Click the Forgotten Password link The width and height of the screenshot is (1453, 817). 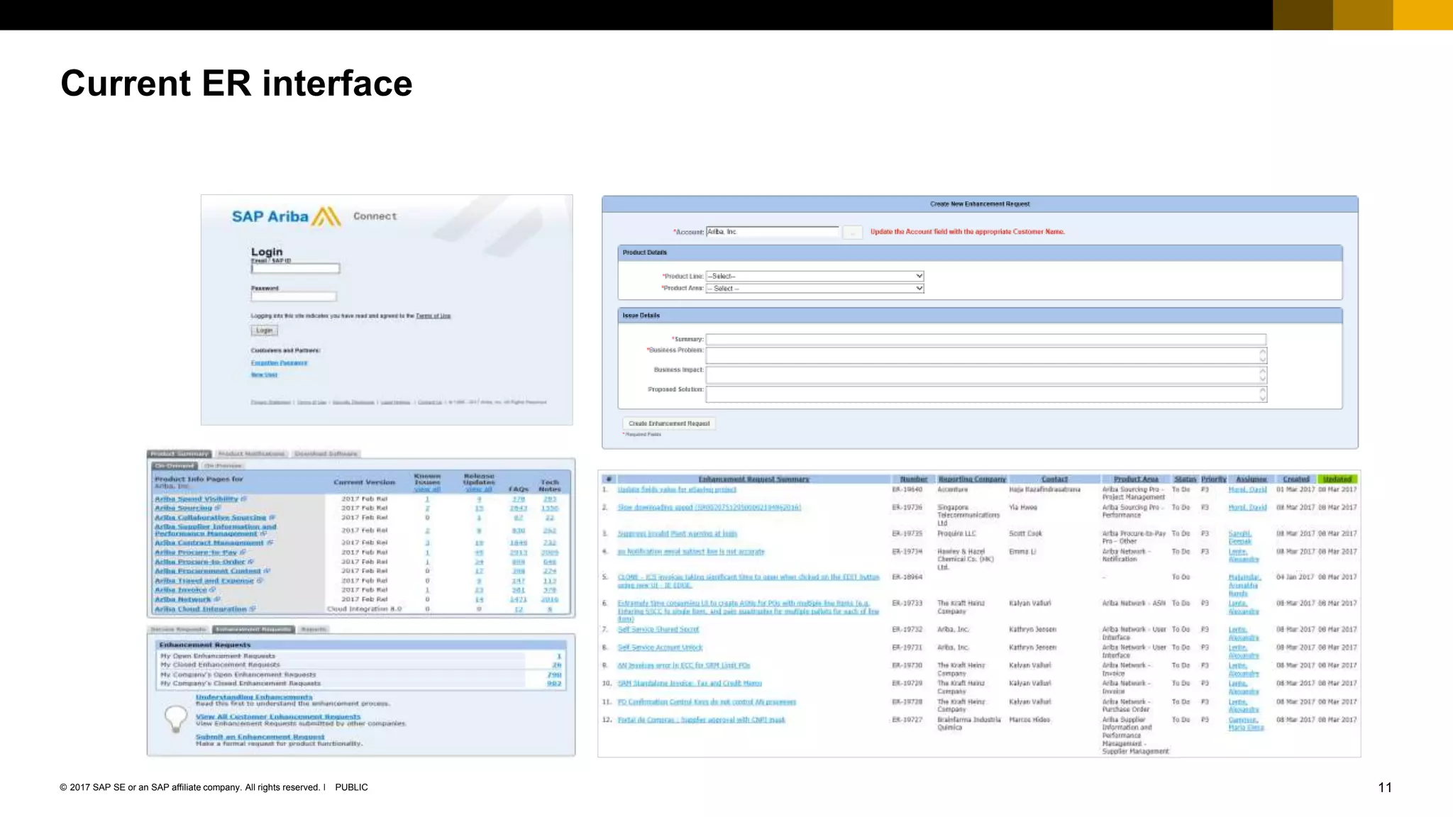point(279,363)
